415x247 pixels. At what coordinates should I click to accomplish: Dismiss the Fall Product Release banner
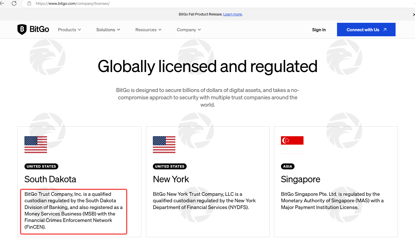pyautogui.click(x=414, y=14)
